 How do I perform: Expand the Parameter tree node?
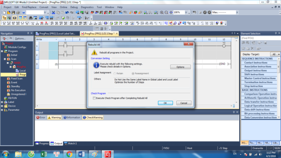pos(2,110)
